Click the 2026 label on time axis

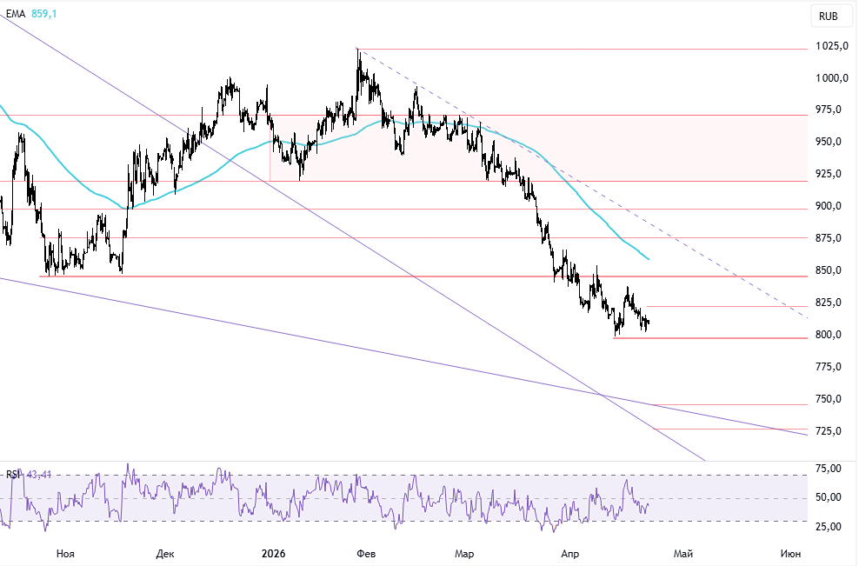tap(273, 554)
